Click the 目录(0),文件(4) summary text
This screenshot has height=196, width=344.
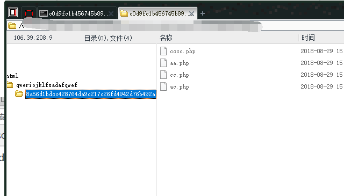pyautogui.click(x=108, y=38)
